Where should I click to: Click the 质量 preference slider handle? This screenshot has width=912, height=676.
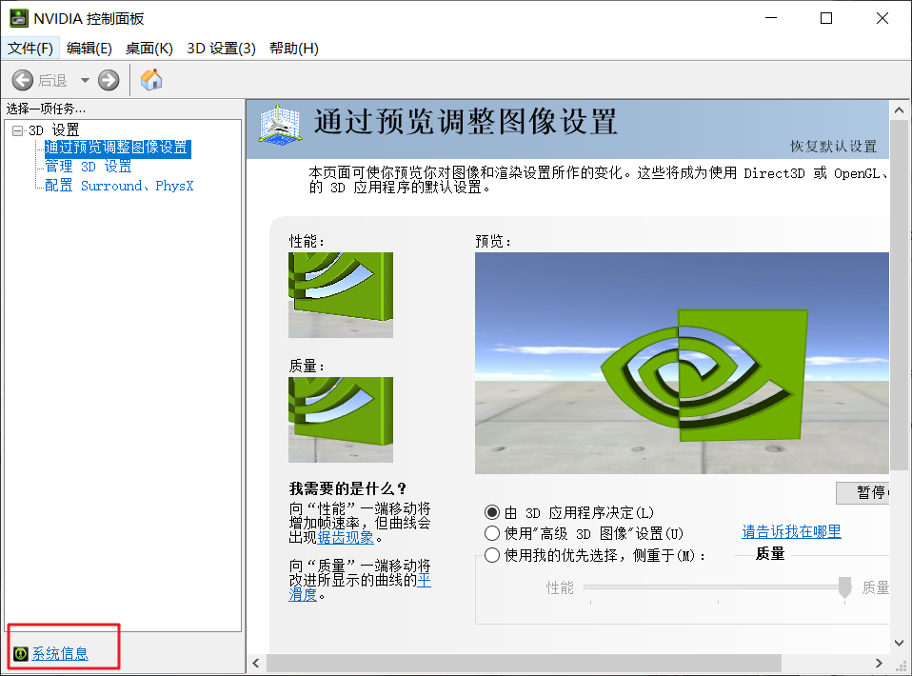[843, 588]
